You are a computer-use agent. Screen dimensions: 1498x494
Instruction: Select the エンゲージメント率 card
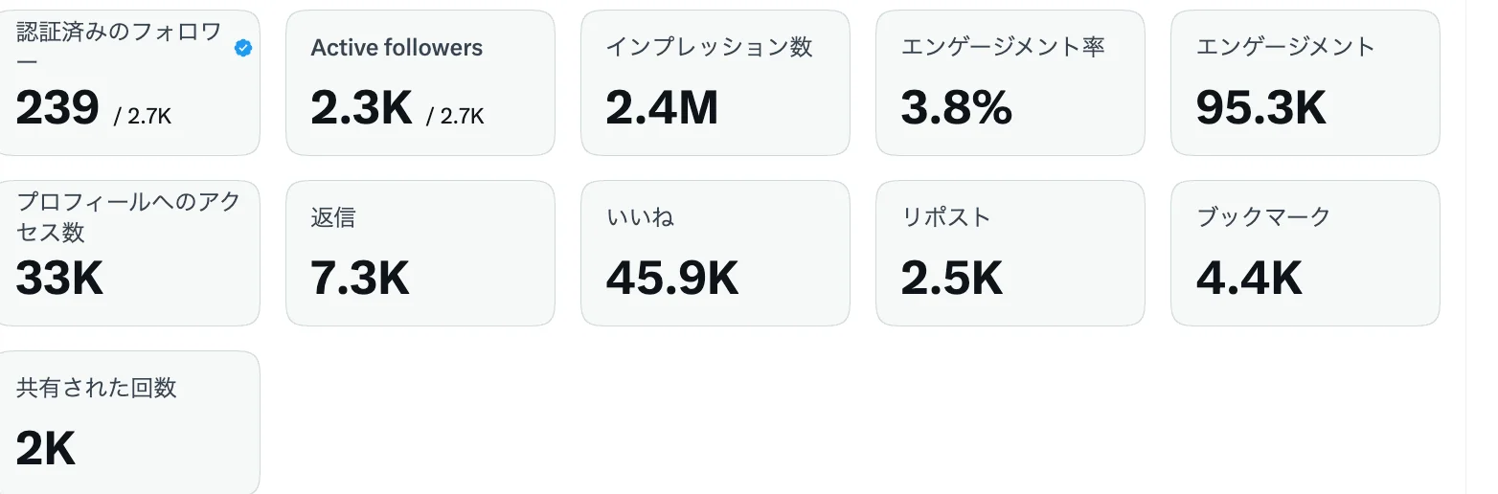pyautogui.click(x=1010, y=82)
